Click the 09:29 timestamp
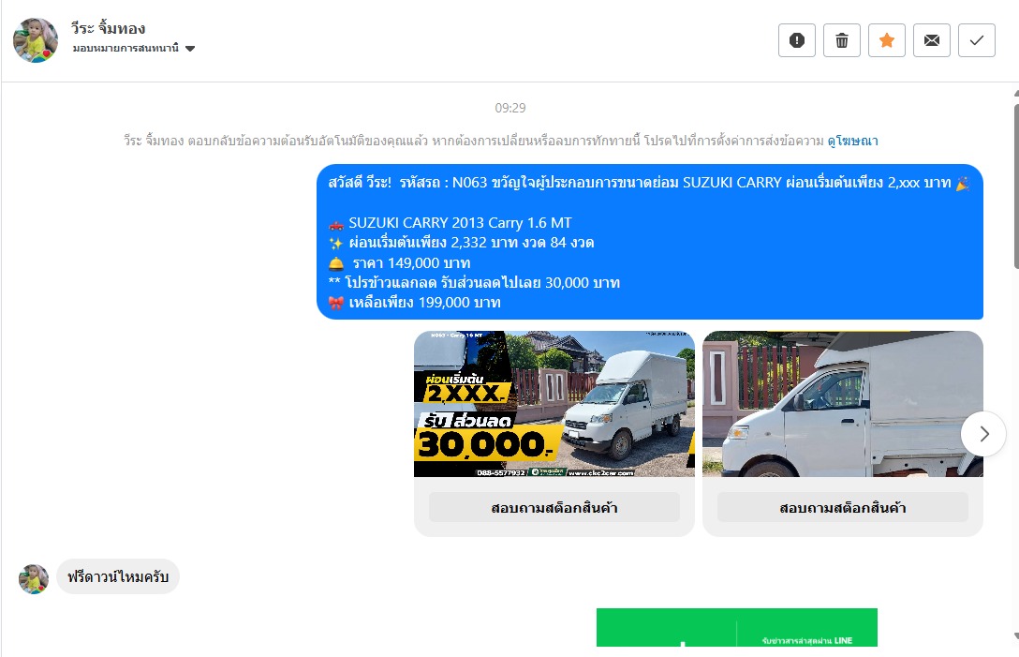 [510, 108]
